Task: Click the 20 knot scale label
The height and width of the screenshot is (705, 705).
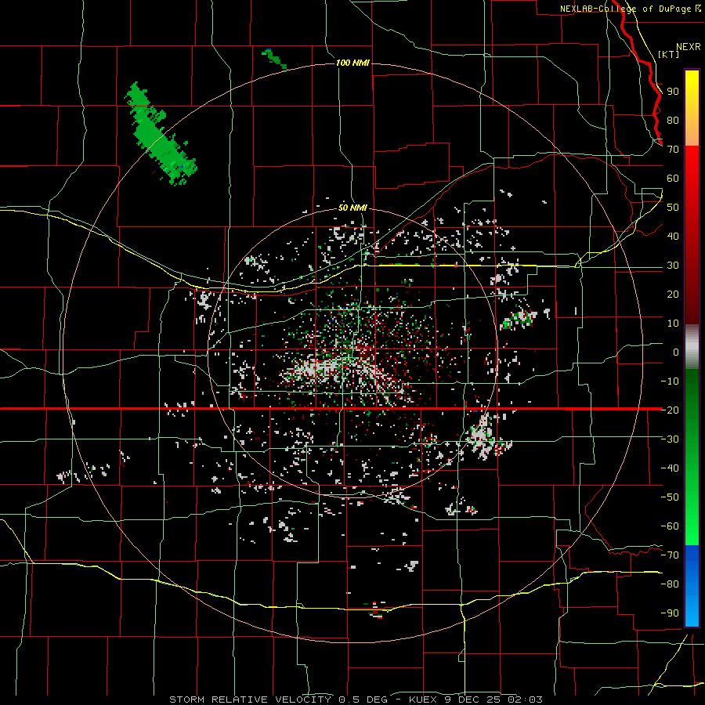Action: coord(673,294)
